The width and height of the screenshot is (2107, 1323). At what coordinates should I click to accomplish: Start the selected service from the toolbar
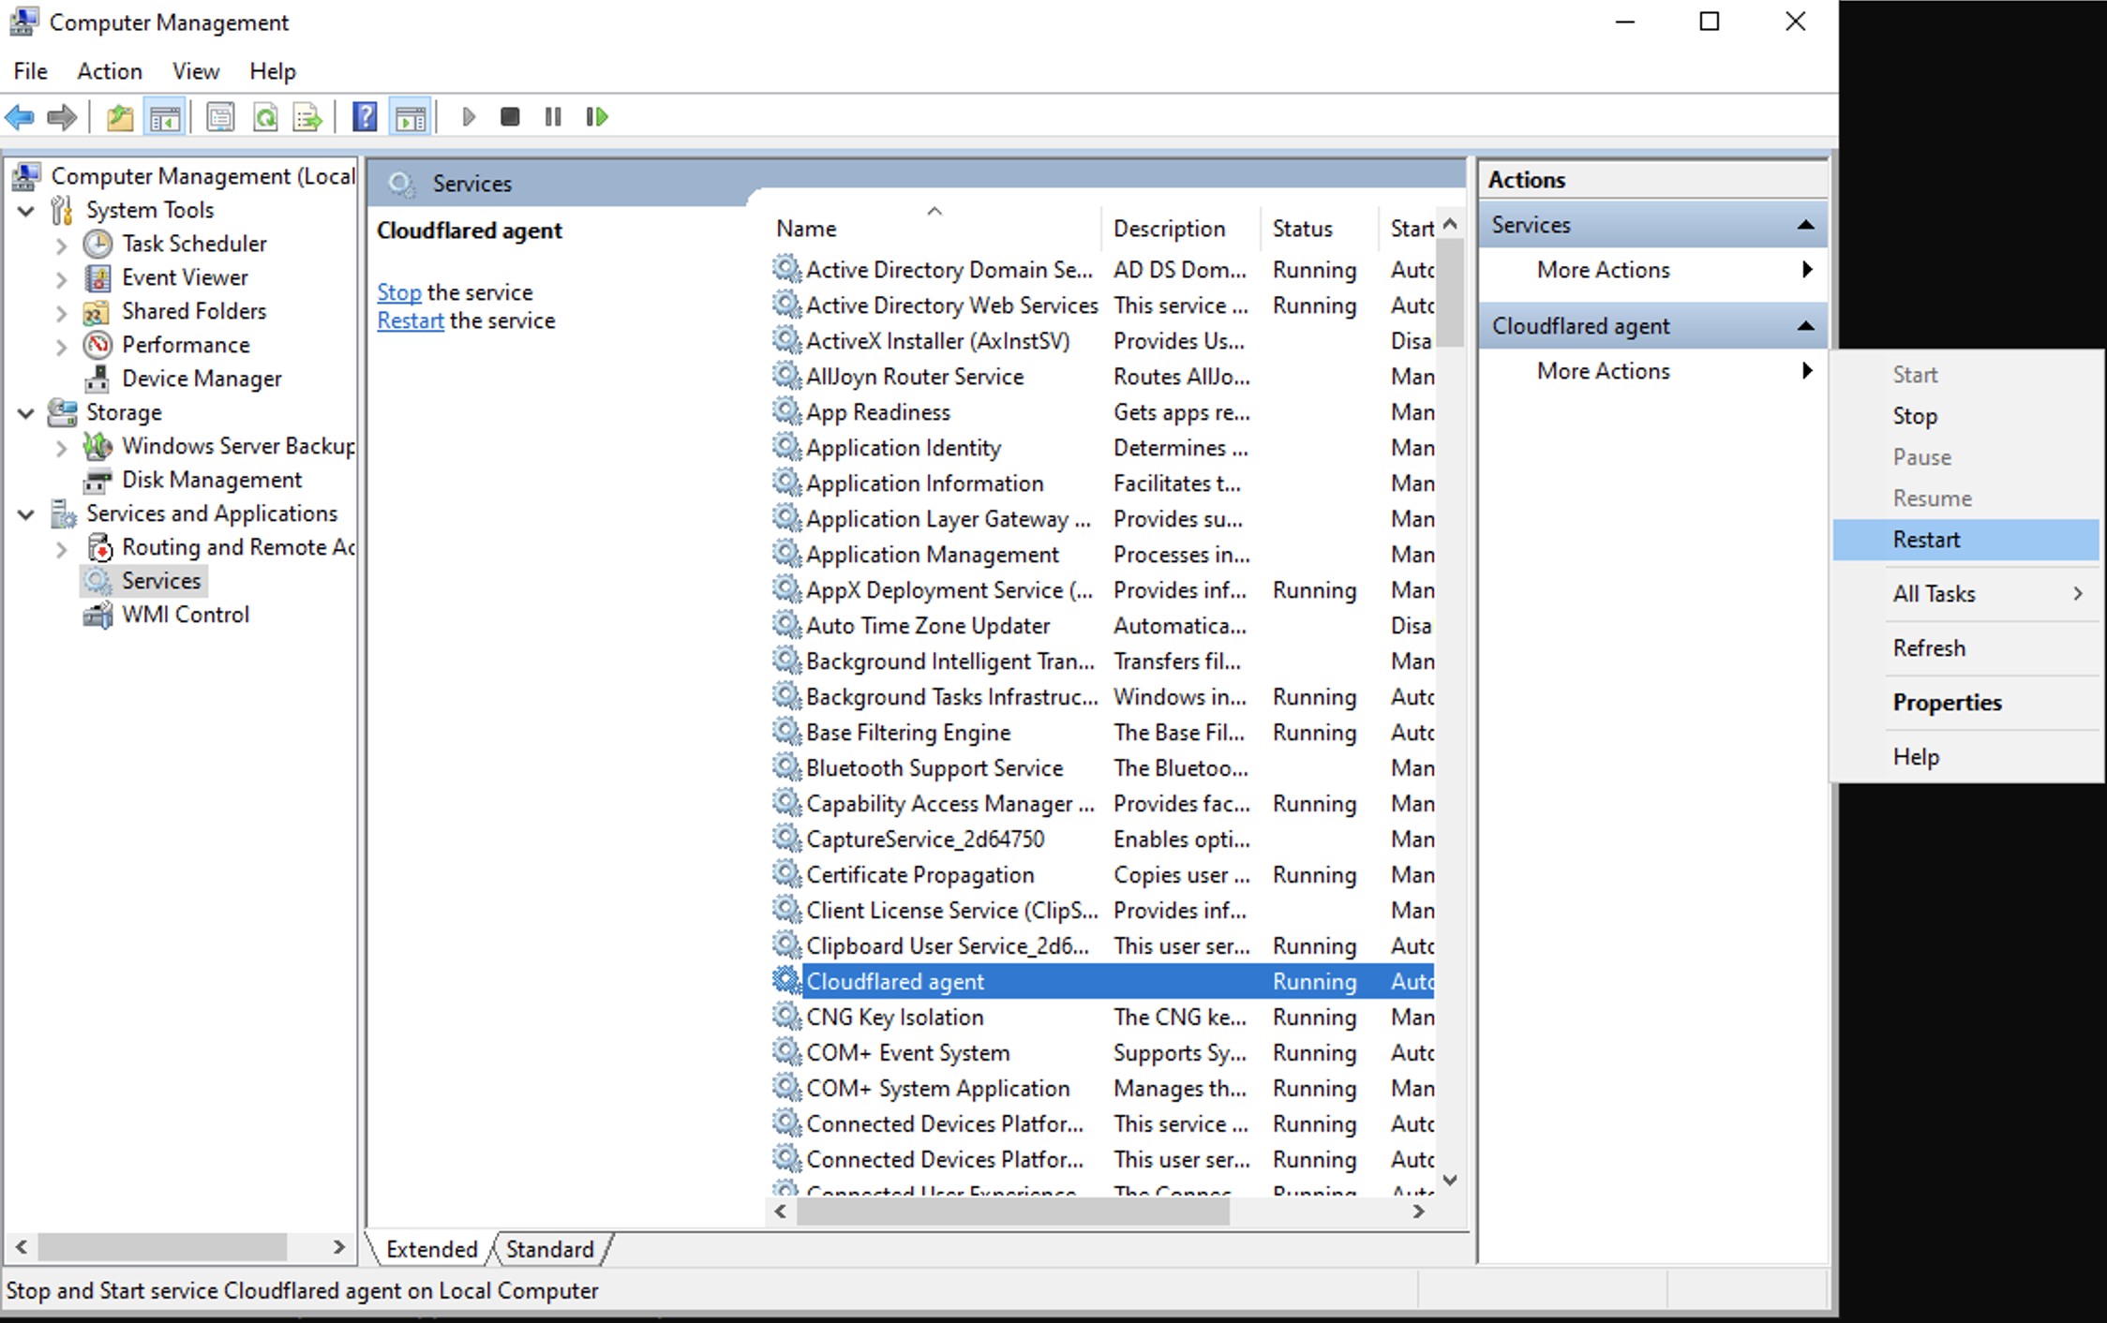click(468, 116)
